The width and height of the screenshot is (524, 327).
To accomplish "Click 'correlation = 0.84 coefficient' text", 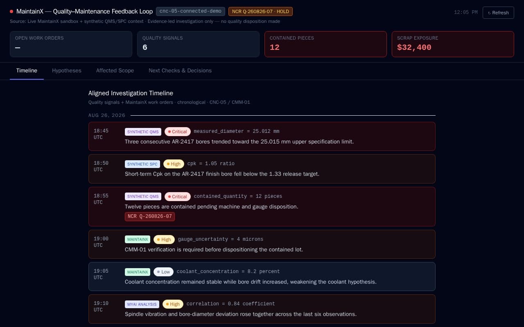I will (x=231, y=304).
